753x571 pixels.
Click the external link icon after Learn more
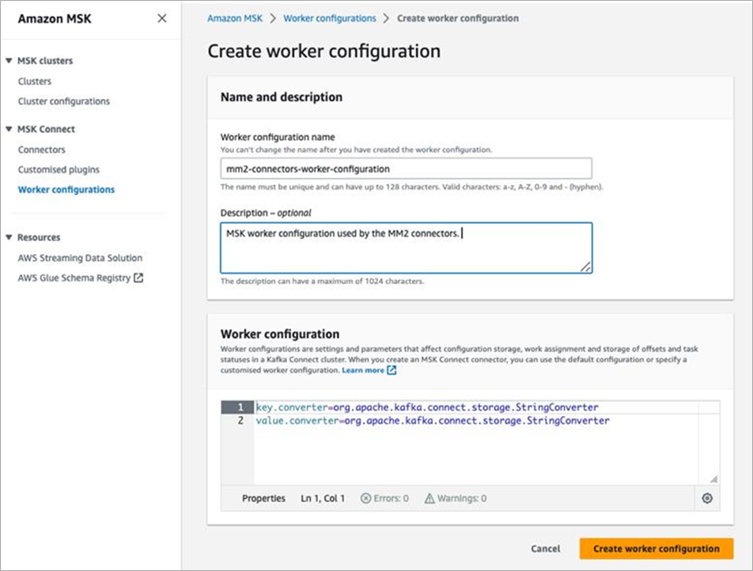392,370
